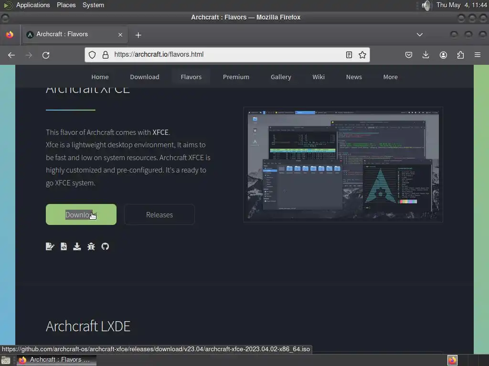Toggle reader view in address bar

(x=349, y=55)
